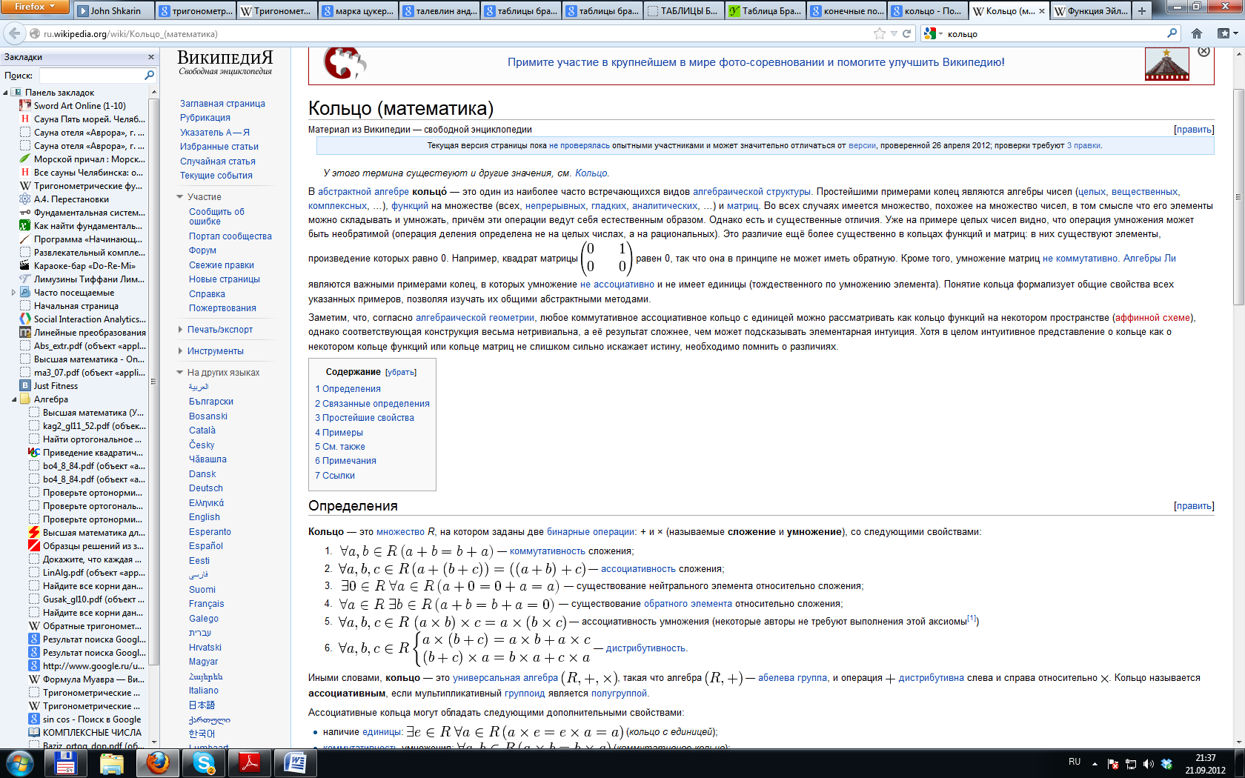The height and width of the screenshot is (778, 1245).
Task: Click the Википедия logo
Action: (x=225, y=62)
